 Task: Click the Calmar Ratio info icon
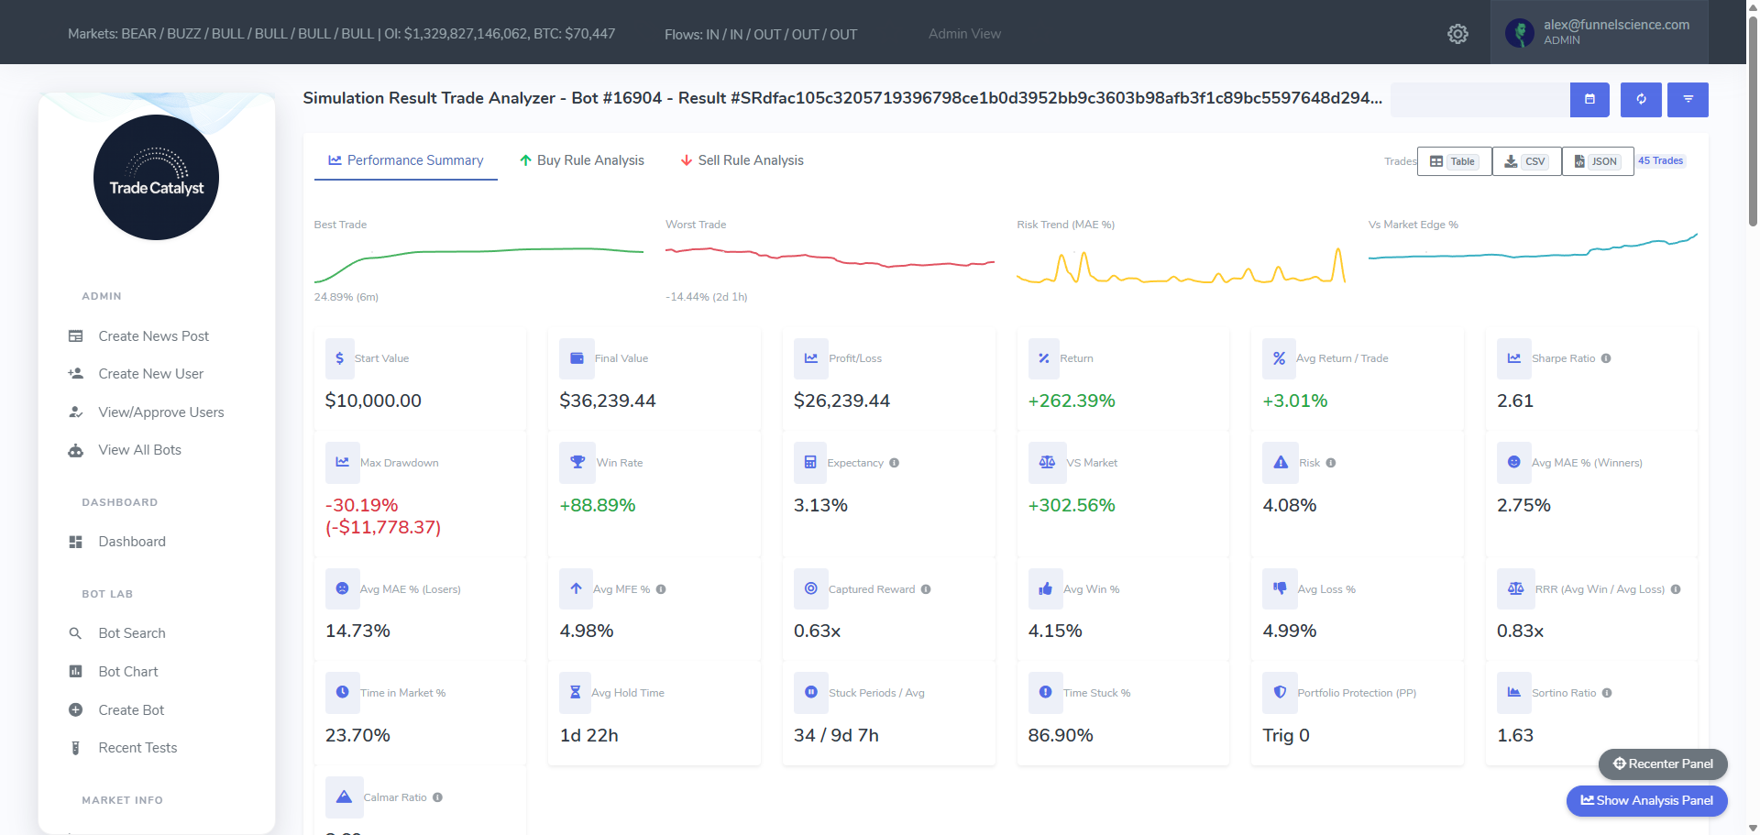pyautogui.click(x=437, y=797)
